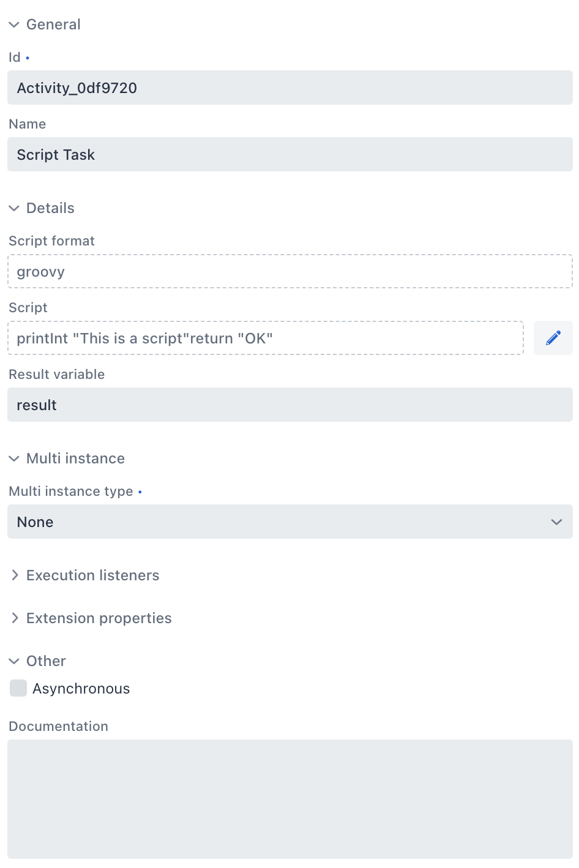Click the Details section header label

pos(50,208)
